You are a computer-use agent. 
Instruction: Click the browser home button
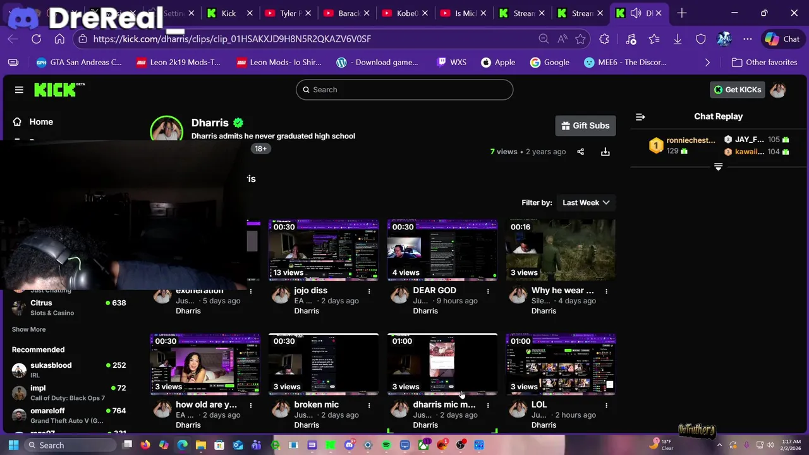tap(59, 39)
